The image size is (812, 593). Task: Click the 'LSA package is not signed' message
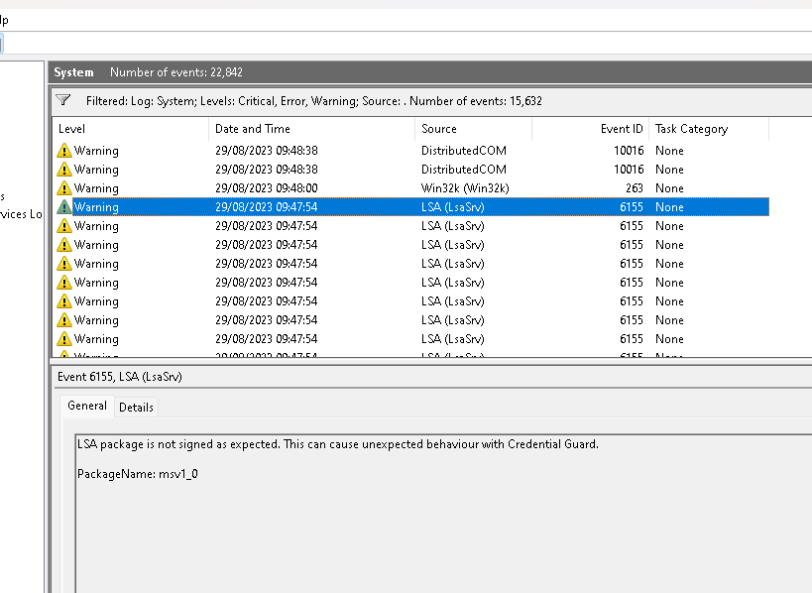(x=338, y=444)
